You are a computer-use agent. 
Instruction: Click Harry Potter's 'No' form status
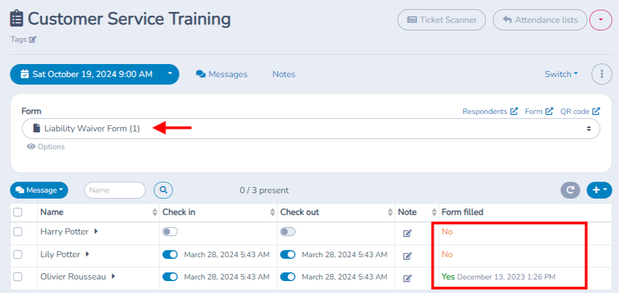(x=447, y=232)
